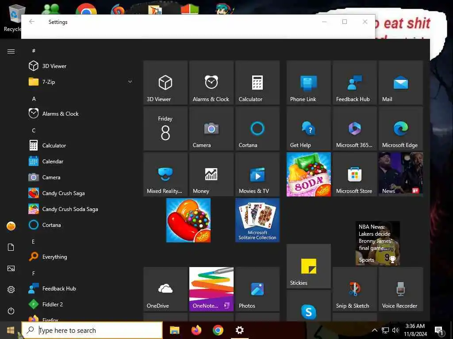Open the OneNote tile
Viewport: 453px width, 339px height.
tap(211, 289)
